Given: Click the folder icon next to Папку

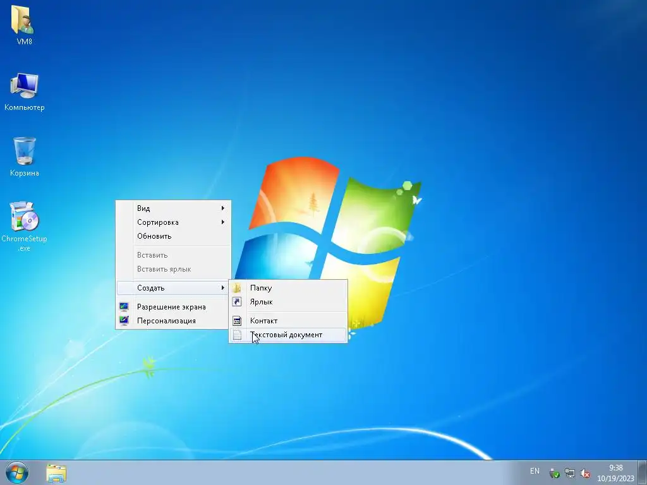Looking at the screenshot, I should coord(238,288).
